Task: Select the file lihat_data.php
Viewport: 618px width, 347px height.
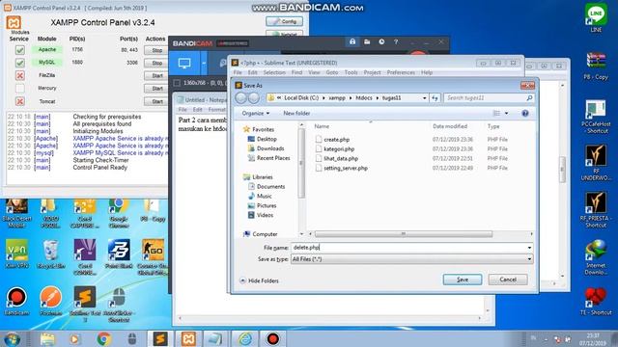Action: pyautogui.click(x=341, y=158)
